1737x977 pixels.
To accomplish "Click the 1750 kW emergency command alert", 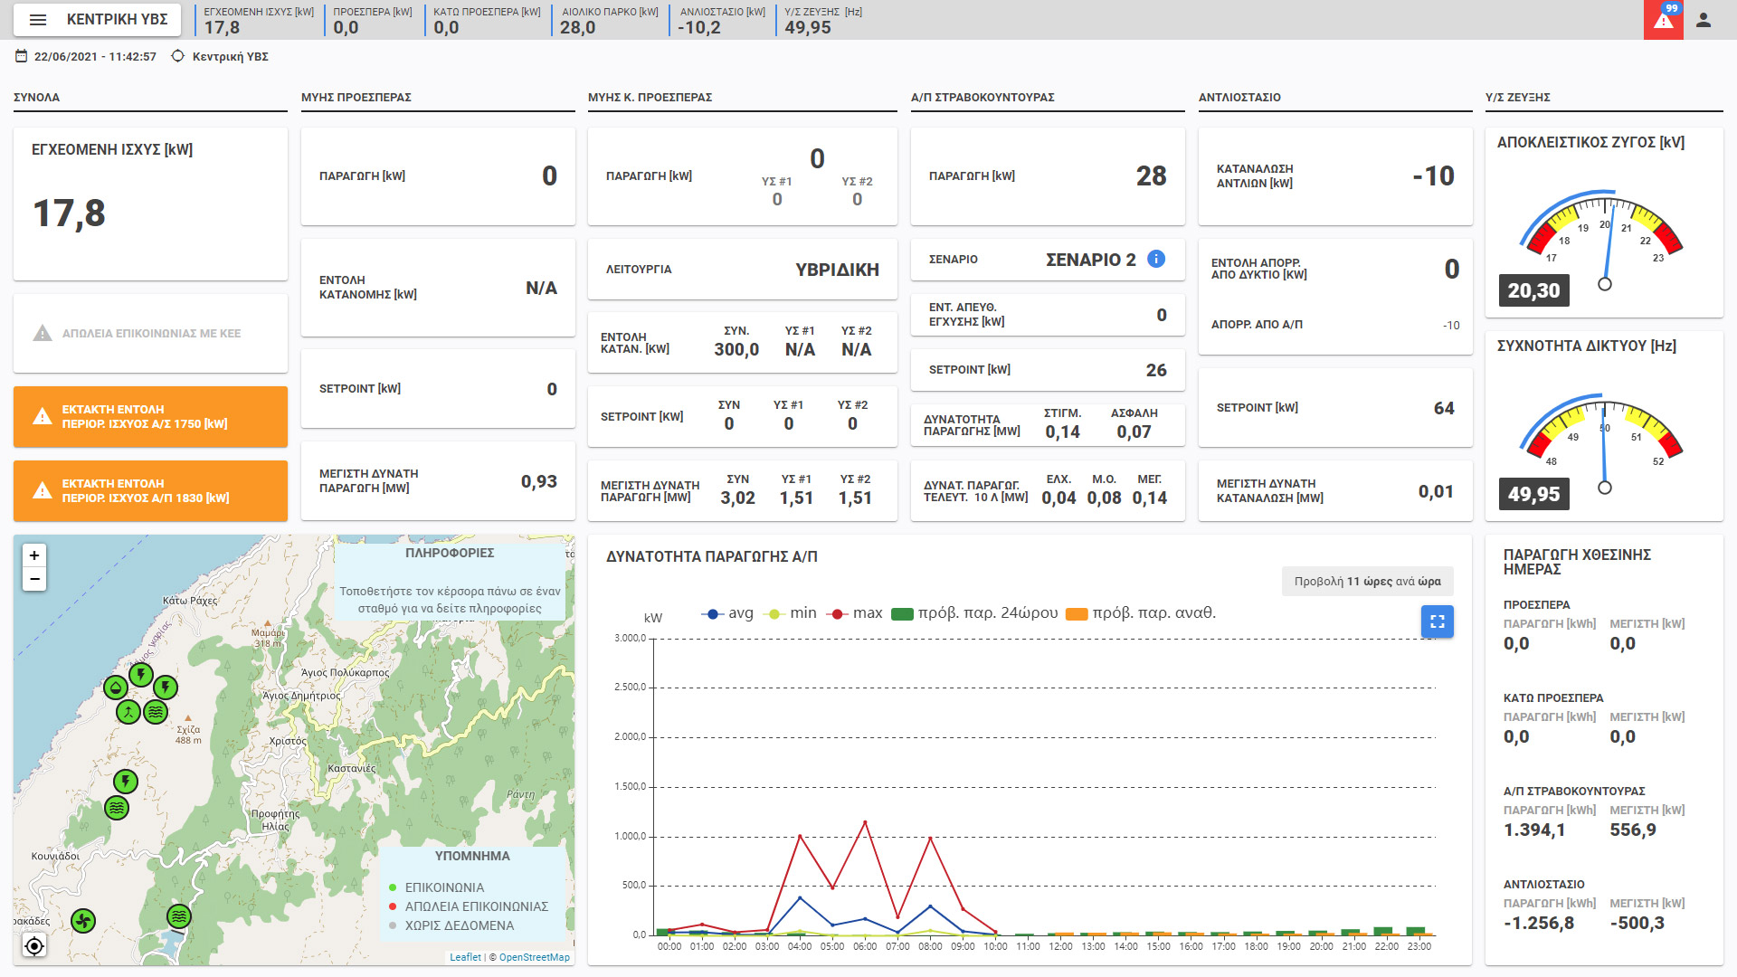I will (150, 416).
